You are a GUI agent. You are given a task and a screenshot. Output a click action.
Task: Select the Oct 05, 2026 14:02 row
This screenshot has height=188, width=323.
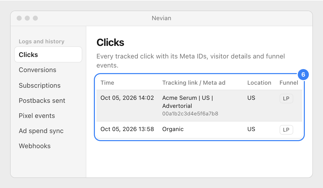coord(199,106)
